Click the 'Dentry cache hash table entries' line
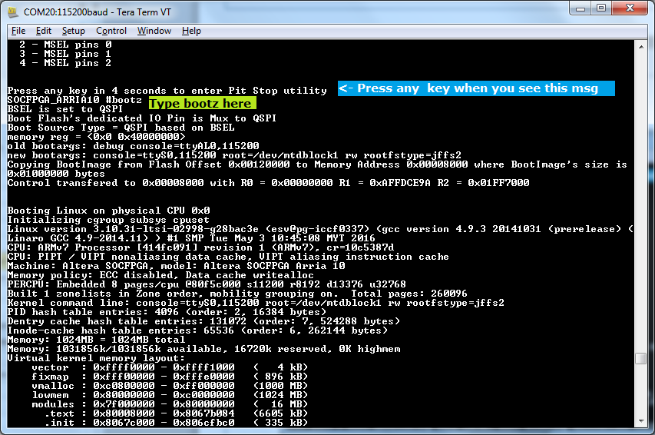The width and height of the screenshot is (655, 435). point(203,321)
